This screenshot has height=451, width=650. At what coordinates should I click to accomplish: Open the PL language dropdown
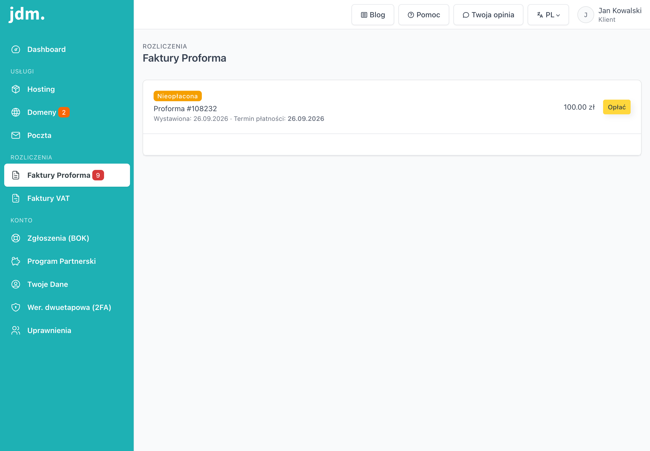click(548, 15)
